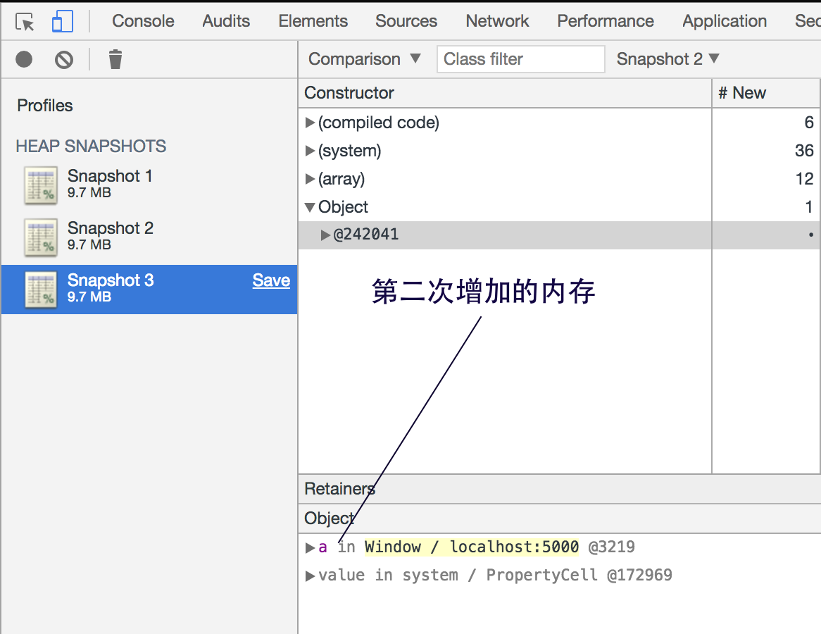This screenshot has height=634, width=821.
Task: Click the record heap profile circle icon
Action: point(23,59)
